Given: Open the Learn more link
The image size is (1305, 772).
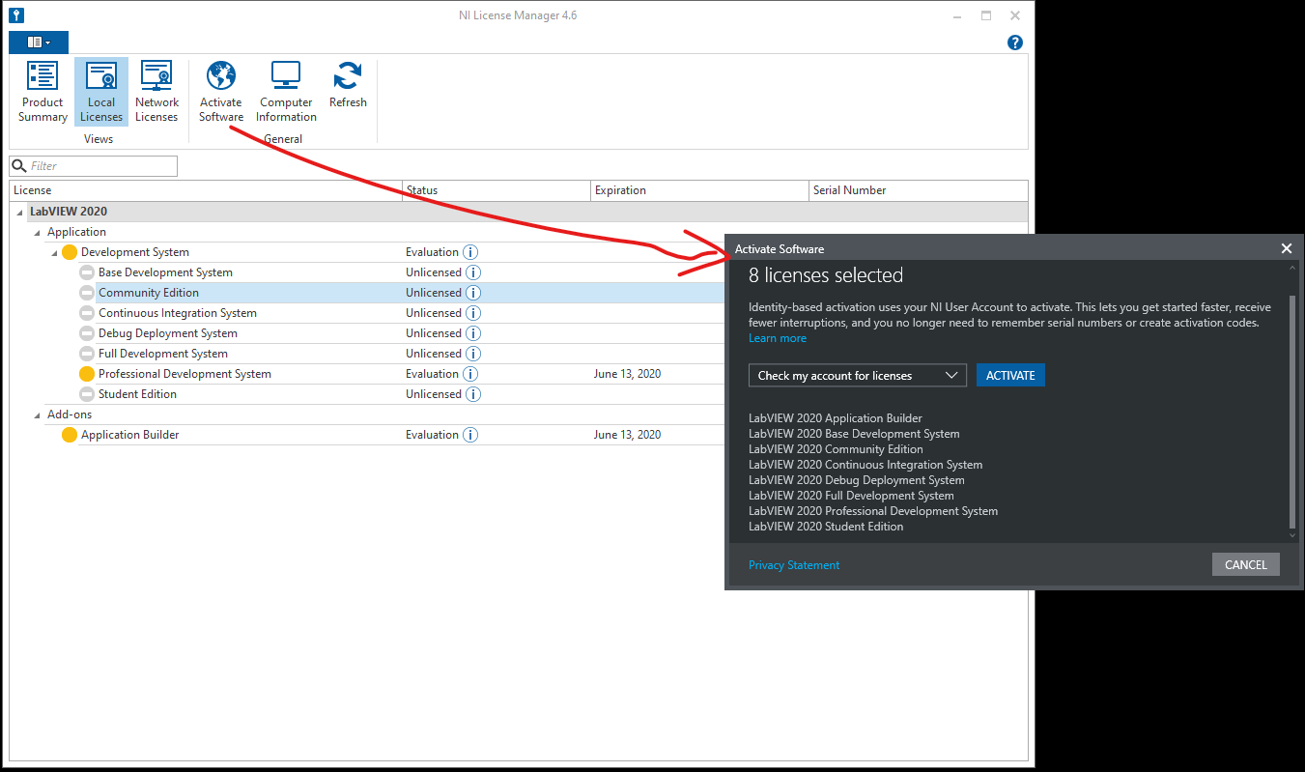Looking at the screenshot, I should pyautogui.click(x=778, y=338).
